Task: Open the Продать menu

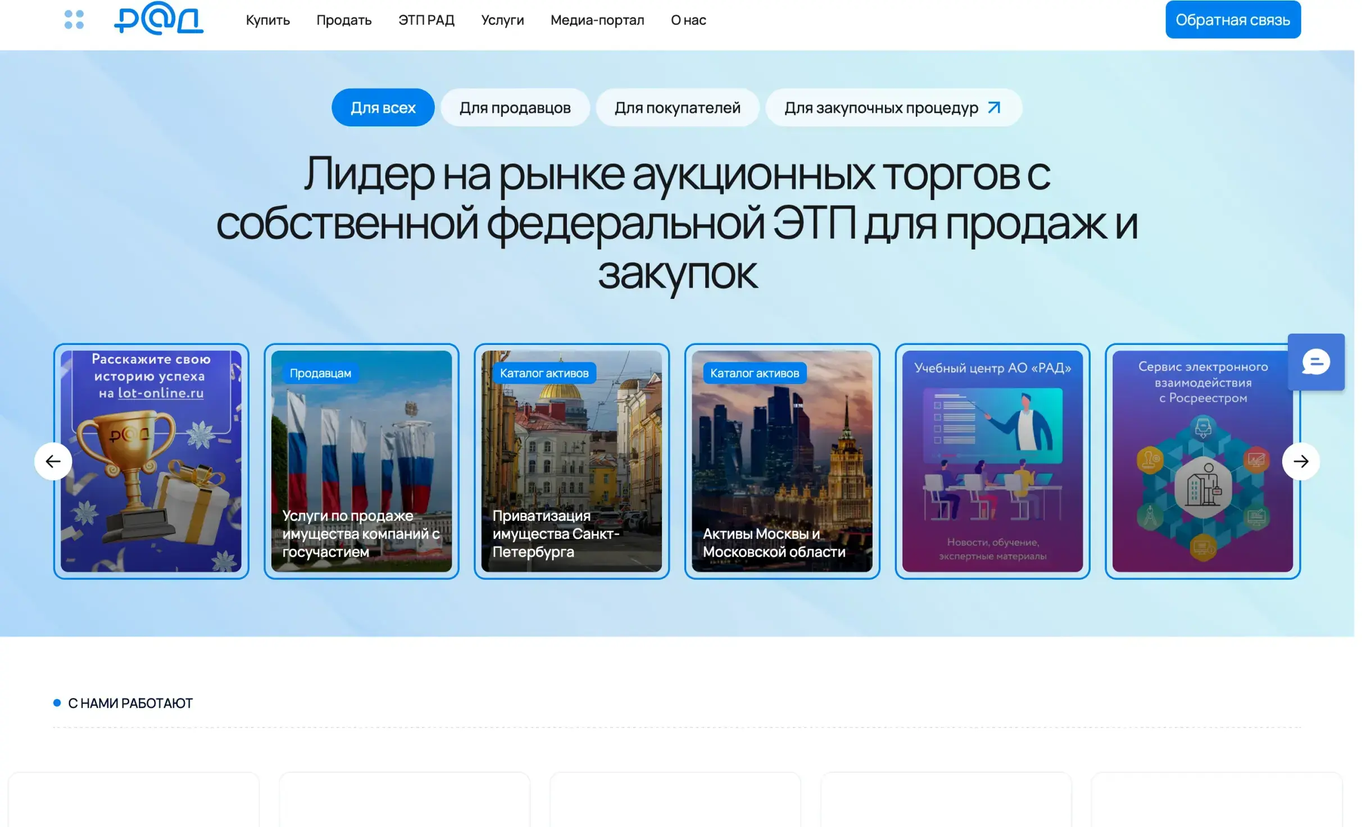Action: tap(344, 20)
